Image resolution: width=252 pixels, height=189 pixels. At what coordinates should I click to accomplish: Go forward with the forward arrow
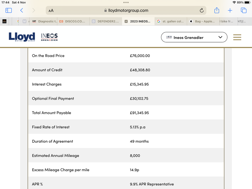[34, 10]
